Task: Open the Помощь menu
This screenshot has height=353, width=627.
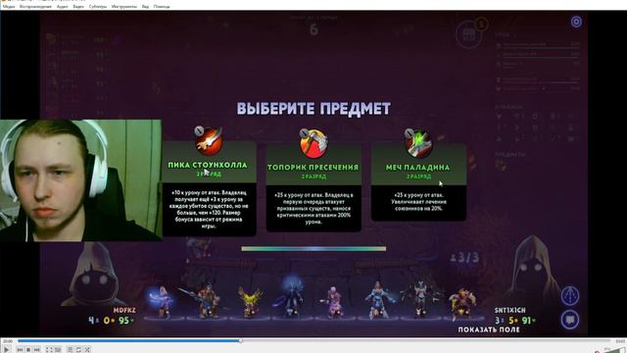Action: click(162, 7)
